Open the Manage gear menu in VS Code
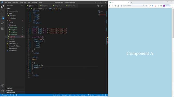The width and height of the screenshot is (174, 97). [2, 91]
